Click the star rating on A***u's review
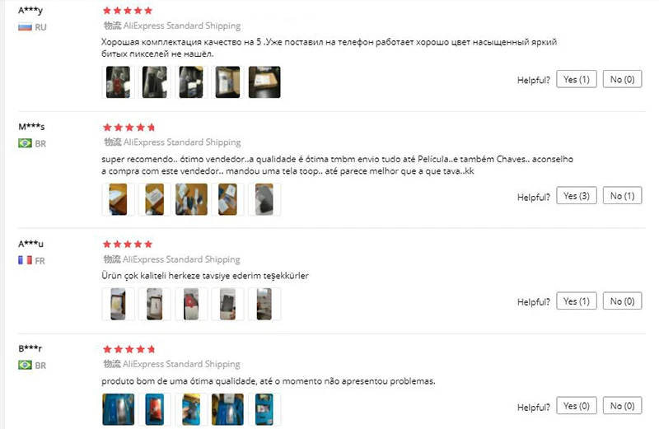Image resolution: width=659 pixels, height=429 pixels. [x=128, y=244]
